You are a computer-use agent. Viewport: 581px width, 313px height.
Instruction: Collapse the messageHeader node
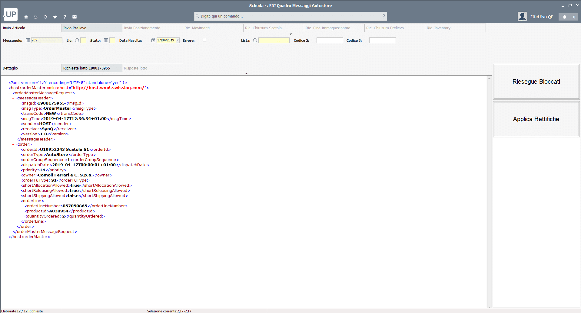click(x=13, y=98)
